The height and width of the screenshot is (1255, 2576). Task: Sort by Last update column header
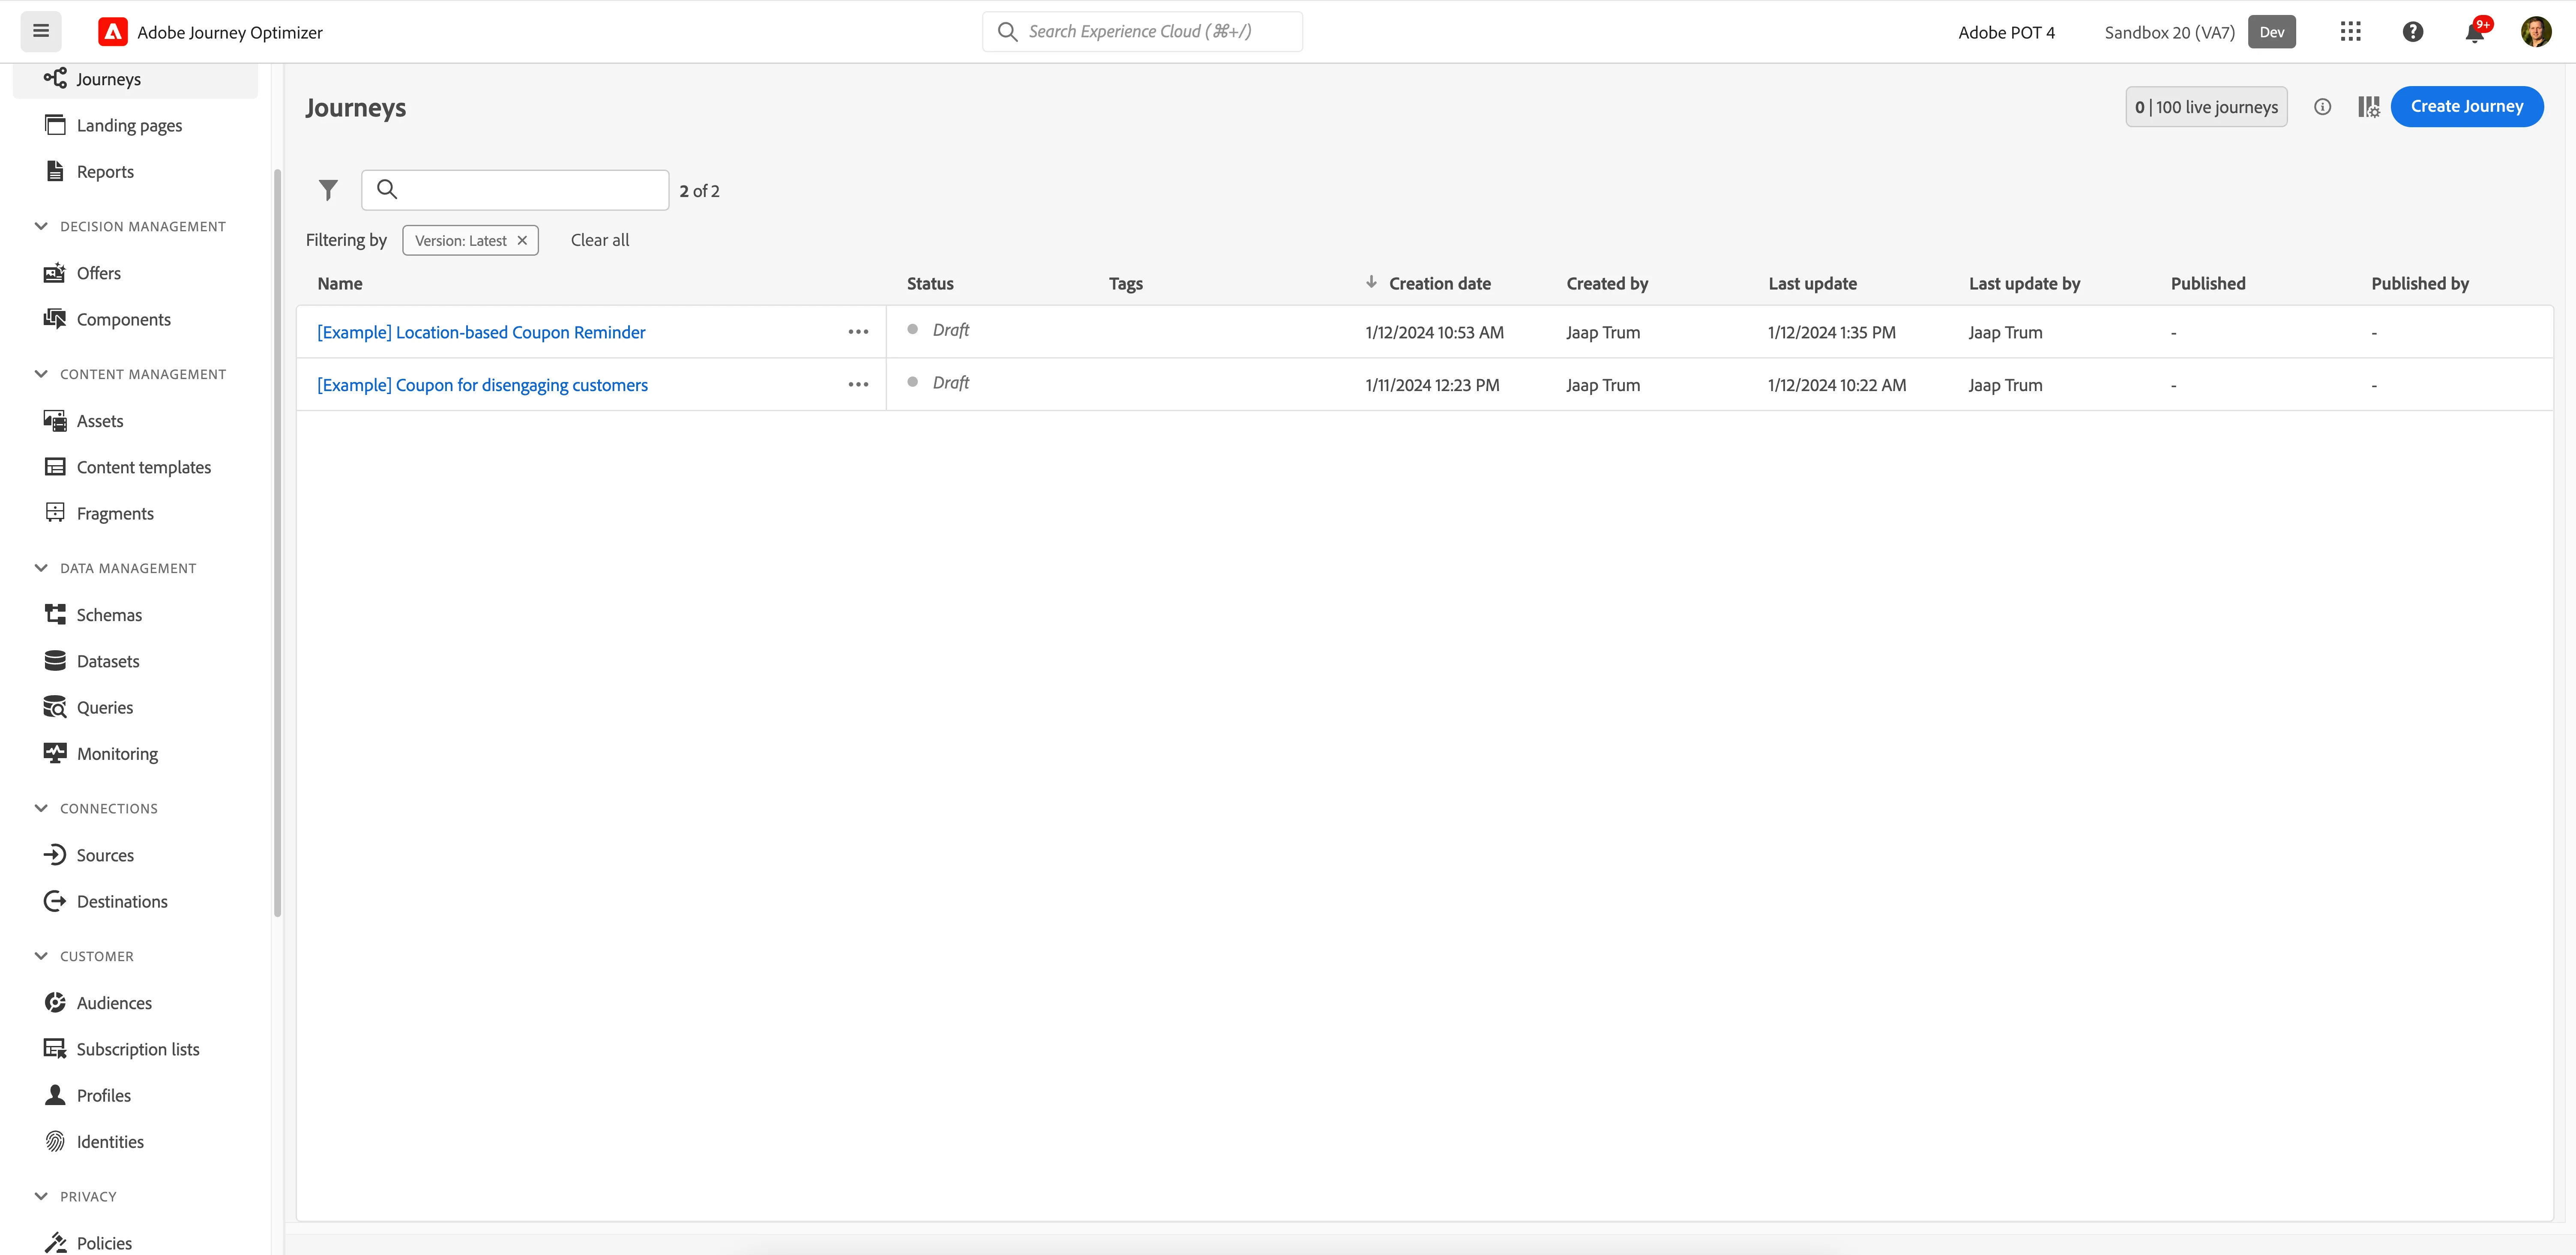click(1812, 284)
